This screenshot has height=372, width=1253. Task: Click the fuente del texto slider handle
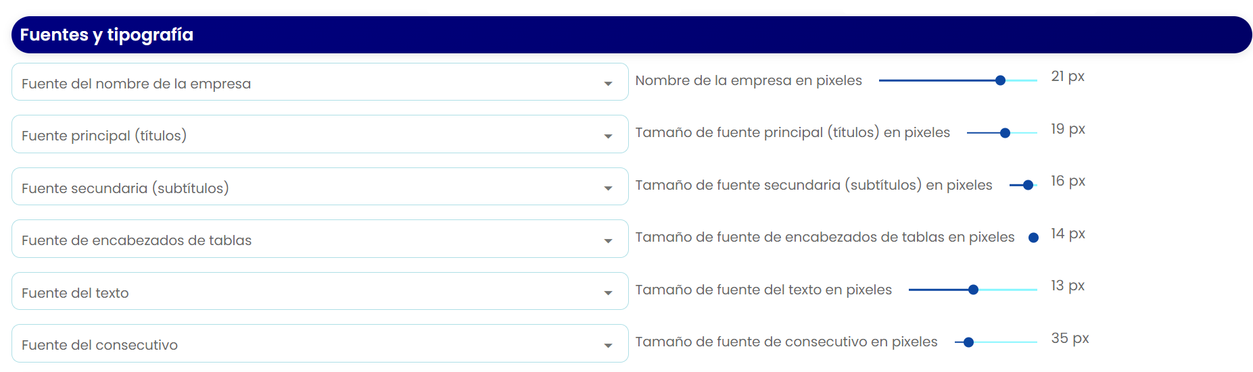(x=973, y=290)
